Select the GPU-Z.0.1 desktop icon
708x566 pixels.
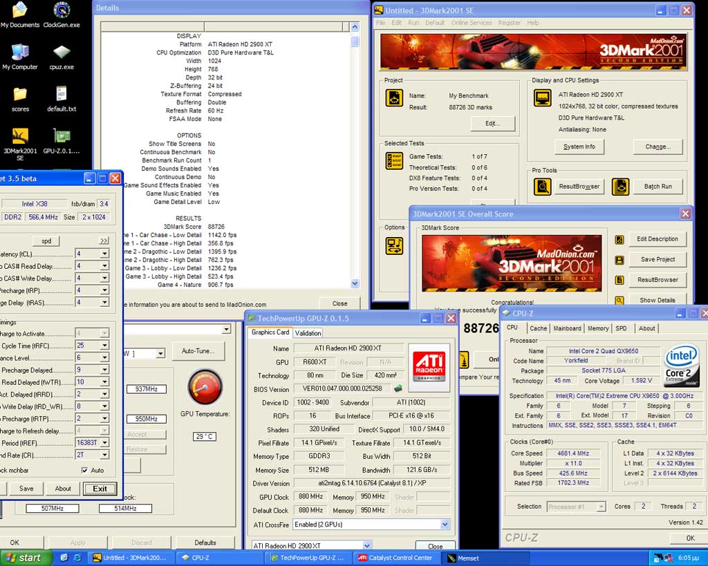pos(62,141)
